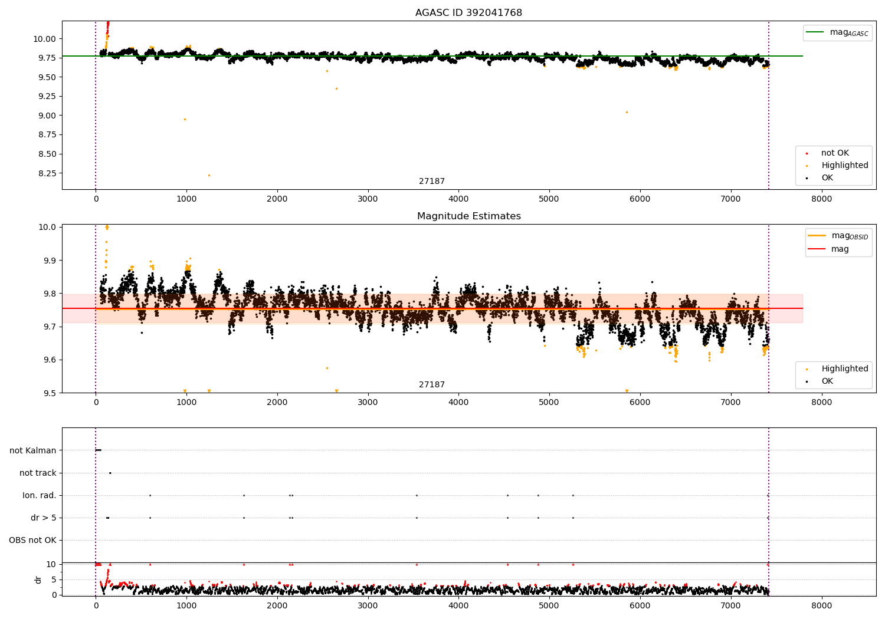Click the 9.6 y-axis tick of the Magnitude Estimates plot
The image size is (885, 619).
(49, 360)
